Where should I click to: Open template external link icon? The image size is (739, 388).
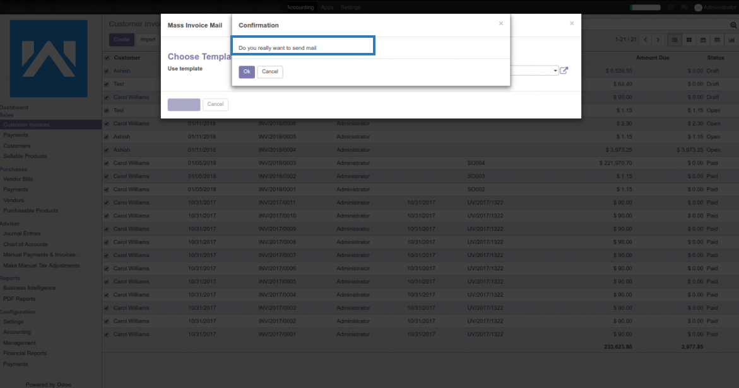click(564, 71)
